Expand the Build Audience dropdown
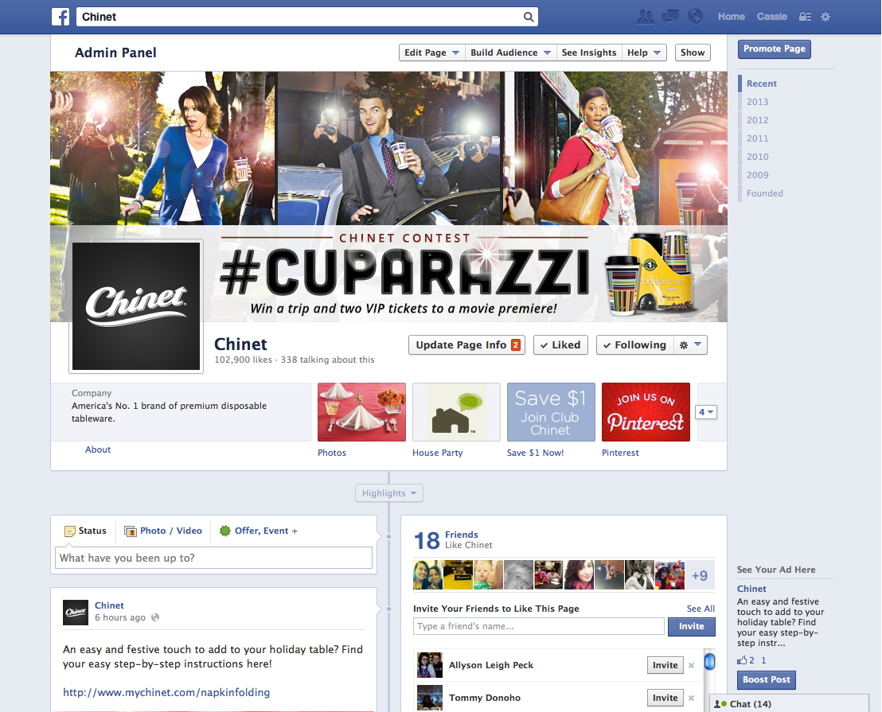Screen dimensions: 882x712 pyautogui.click(x=511, y=53)
